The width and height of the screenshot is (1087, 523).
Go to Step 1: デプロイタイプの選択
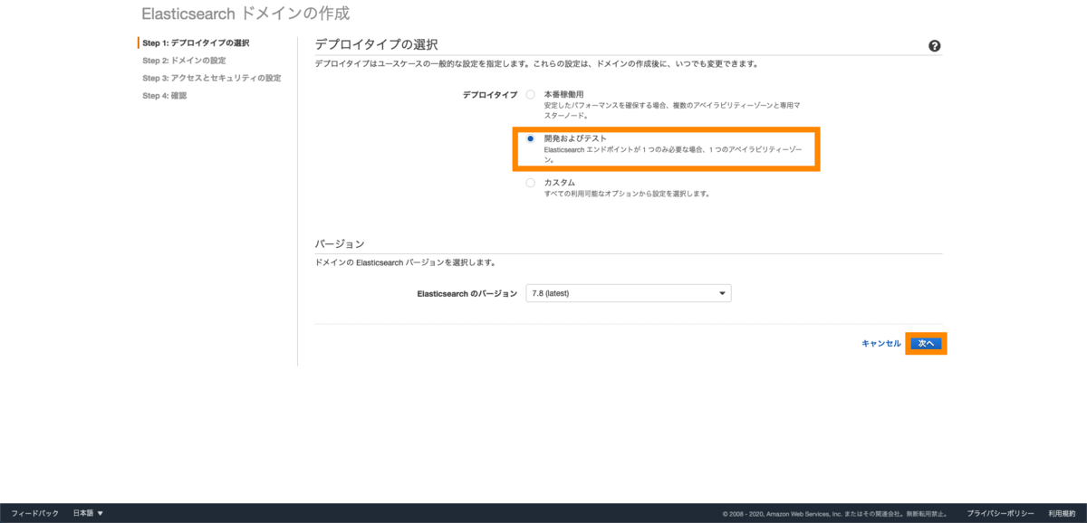196,43
